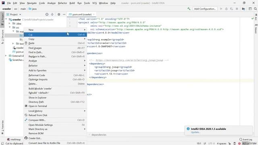Image resolution: width=258 pixels, height=145 pixels.
Task: Open the Analyze submenu in context menu
Action: coord(55,61)
